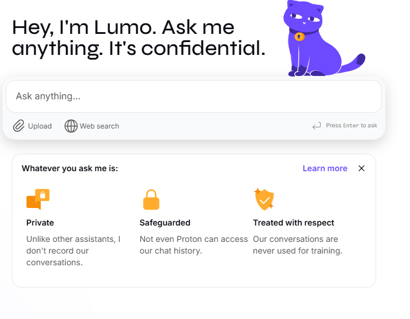410x319 pixels.
Task: Click the enter-arrow icon beside Press Enter
Action: coord(317,126)
